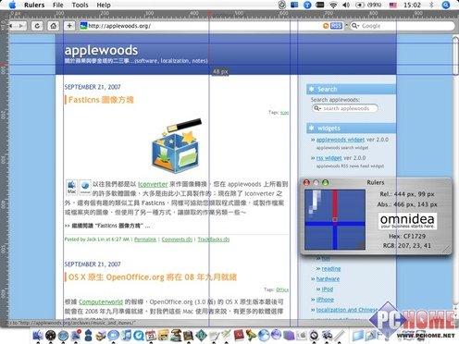This screenshot has height=344, width=459.
Task: Open the rss widget link in the sidebar
Action: (329, 158)
